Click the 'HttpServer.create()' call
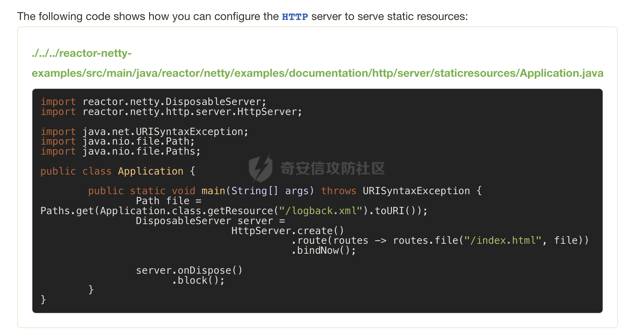635x336 pixels. pyautogui.click(x=288, y=231)
